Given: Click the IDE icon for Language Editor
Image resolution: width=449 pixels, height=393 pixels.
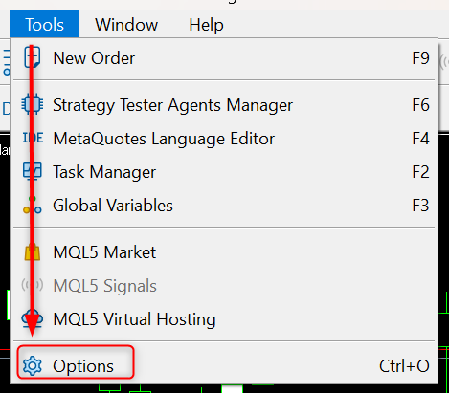Looking at the screenshot, I should pos(33,138).
